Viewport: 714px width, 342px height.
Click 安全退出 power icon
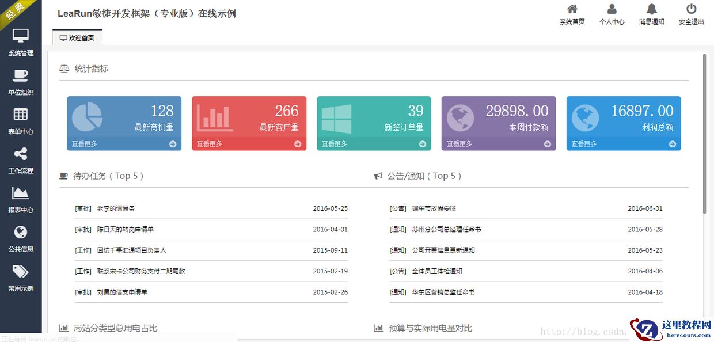pyautogui.click(x=691, y=14)
